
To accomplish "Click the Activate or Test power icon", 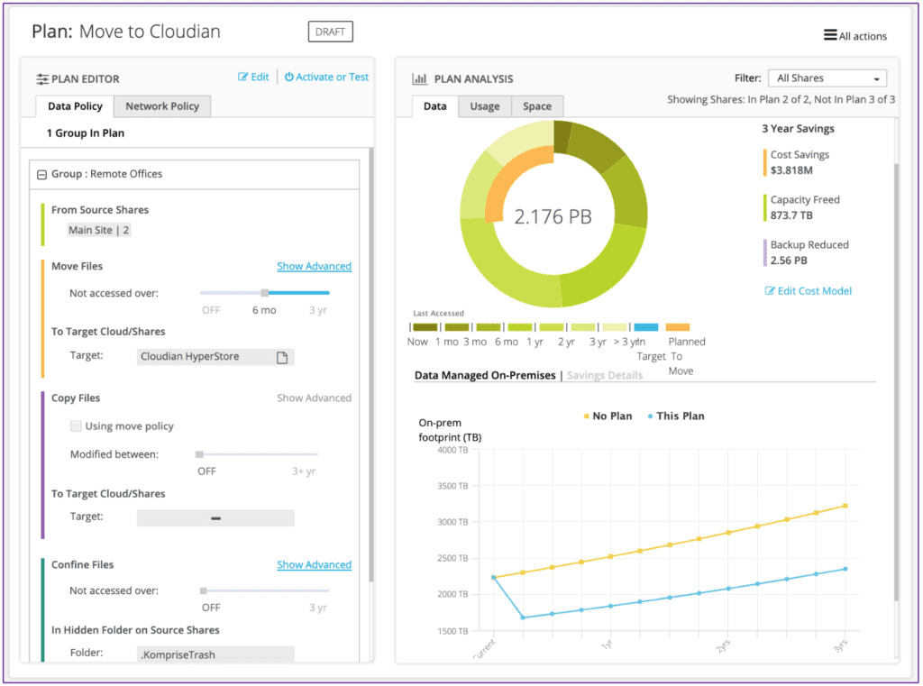I will pos(289,78).
